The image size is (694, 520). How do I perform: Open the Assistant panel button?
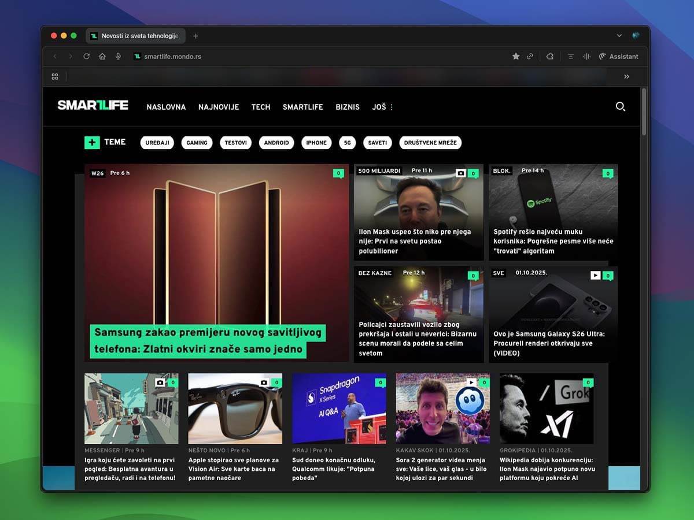click(x=619, y=57)
